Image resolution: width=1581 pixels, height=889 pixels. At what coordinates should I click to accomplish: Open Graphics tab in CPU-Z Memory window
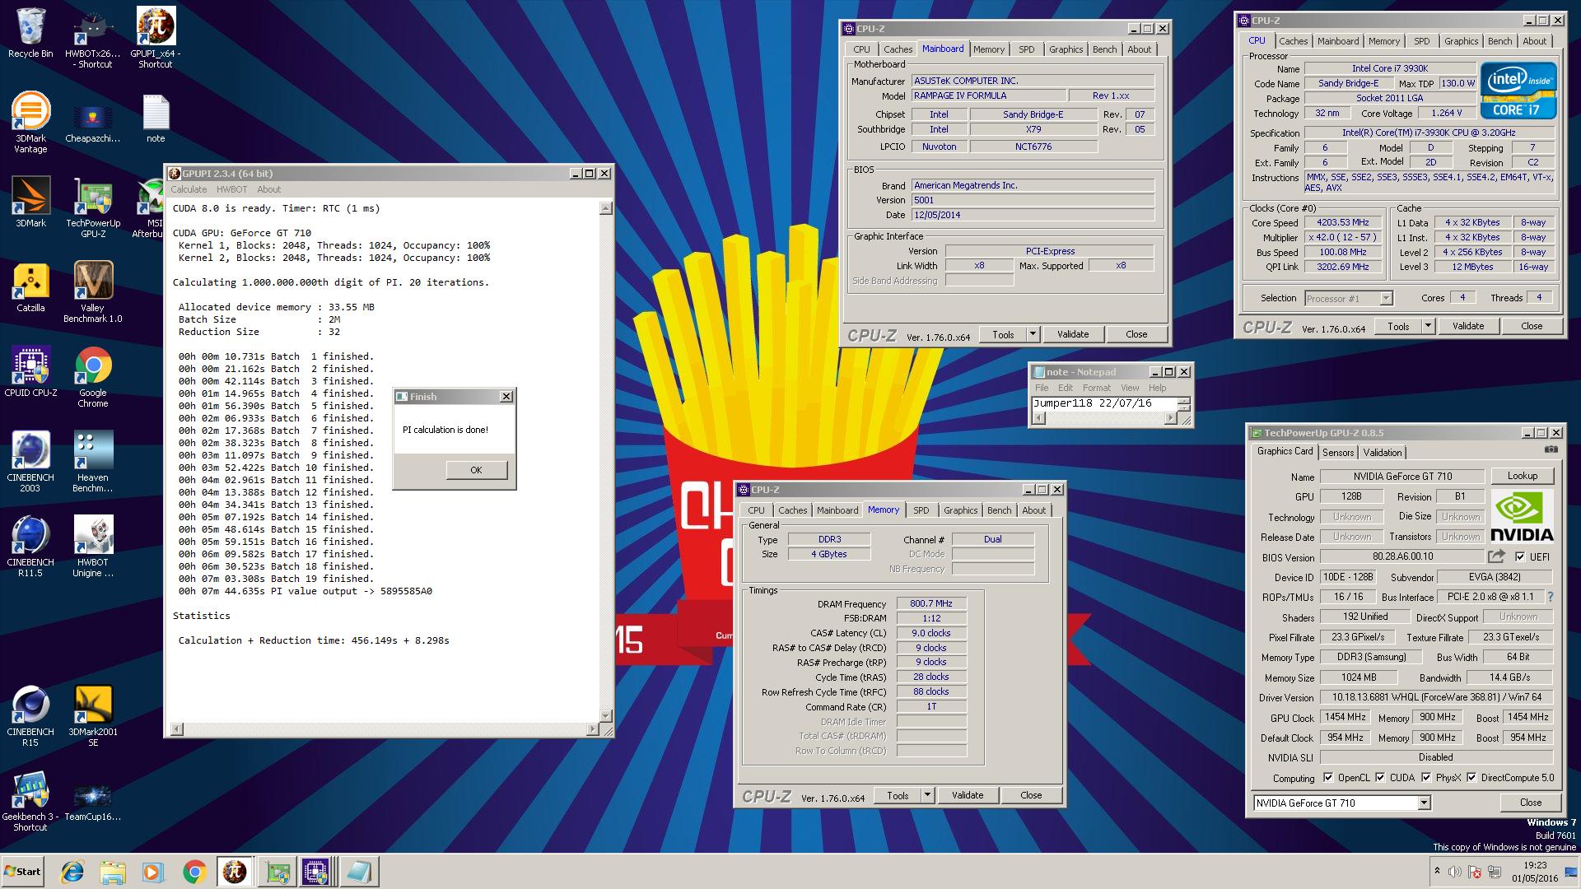pos(960,510)
